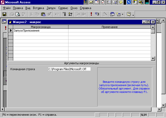Screen dimensions: 166x118
Task: Click New Task checkmark icon on shortcut bar
Action: point(103,2)
